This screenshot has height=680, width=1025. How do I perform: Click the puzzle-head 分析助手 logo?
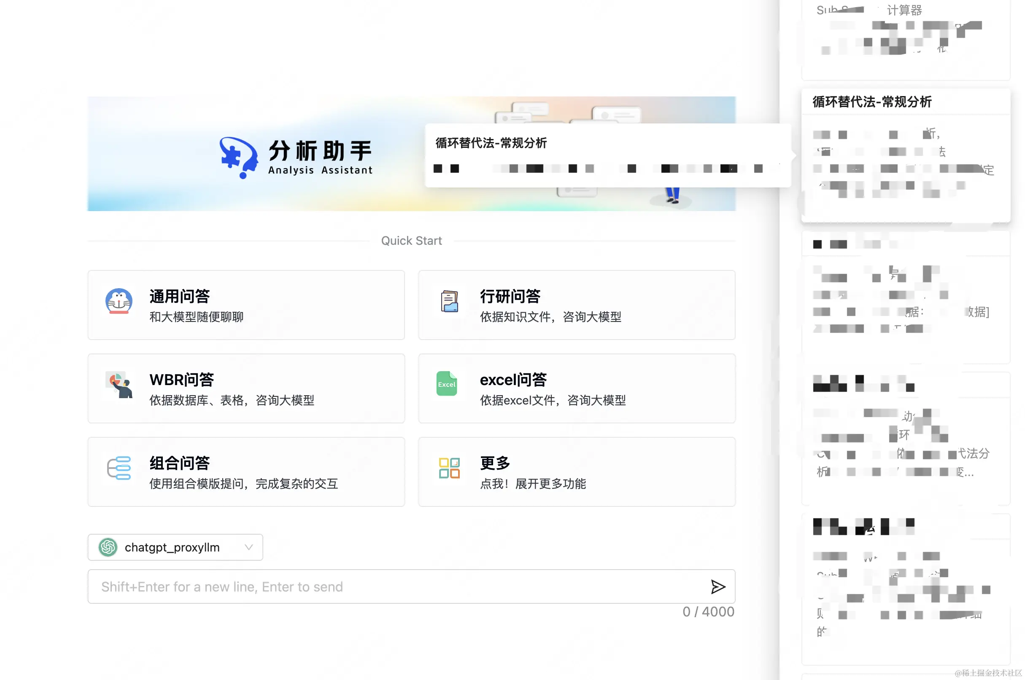(x=238, y=157)
